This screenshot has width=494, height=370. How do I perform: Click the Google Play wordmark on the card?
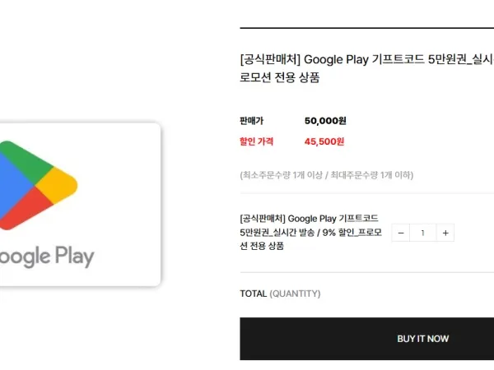[45, 256]
